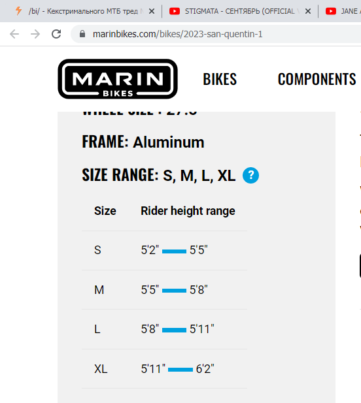Viewport: 361px width, 403px height.
Task: Switch to the /bi/ Кекстримального МТБ tab
Action: tap(86, 11)
